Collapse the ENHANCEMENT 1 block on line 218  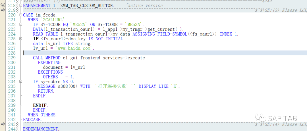tap(21, 5)
